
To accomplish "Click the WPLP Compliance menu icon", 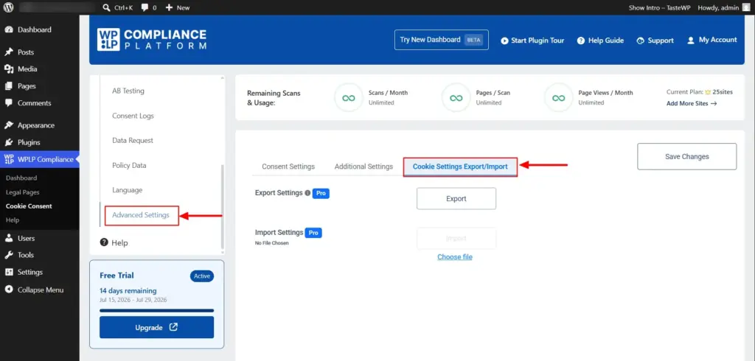I will pyautogui.click(x=9, y=159).
